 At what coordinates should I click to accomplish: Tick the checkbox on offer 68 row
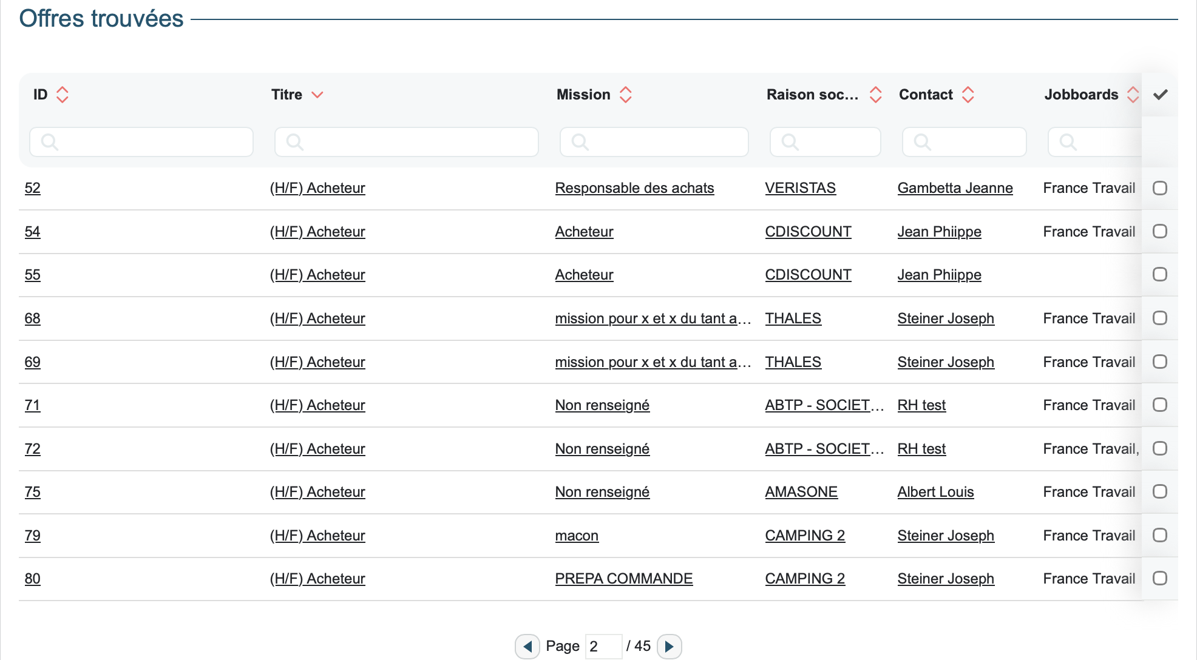pos(1159,318)
